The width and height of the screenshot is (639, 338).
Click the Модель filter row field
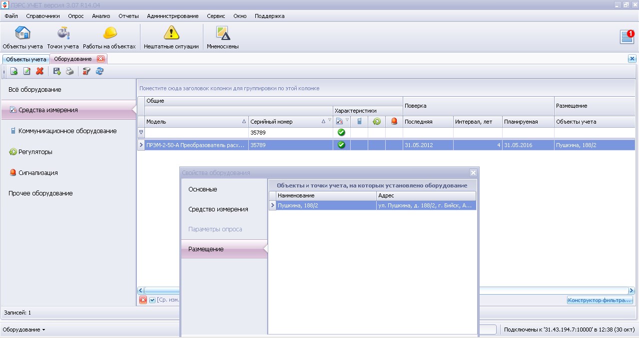coord(197,133)
